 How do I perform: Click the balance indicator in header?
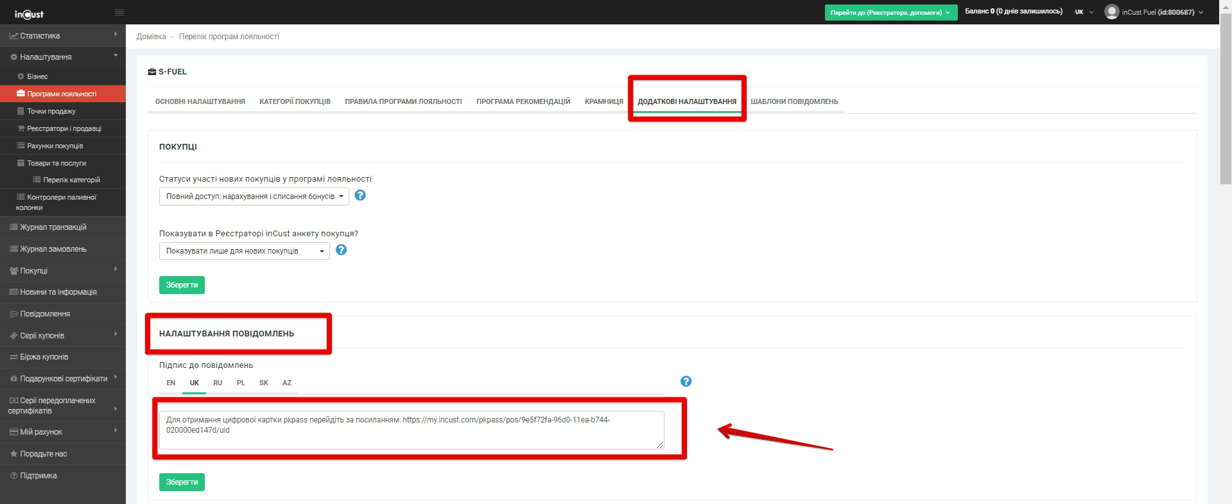(x=1014, y=12)
